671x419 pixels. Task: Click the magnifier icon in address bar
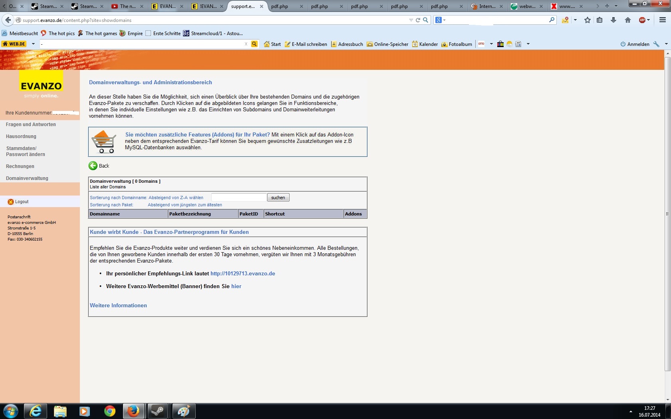point(426,20)
